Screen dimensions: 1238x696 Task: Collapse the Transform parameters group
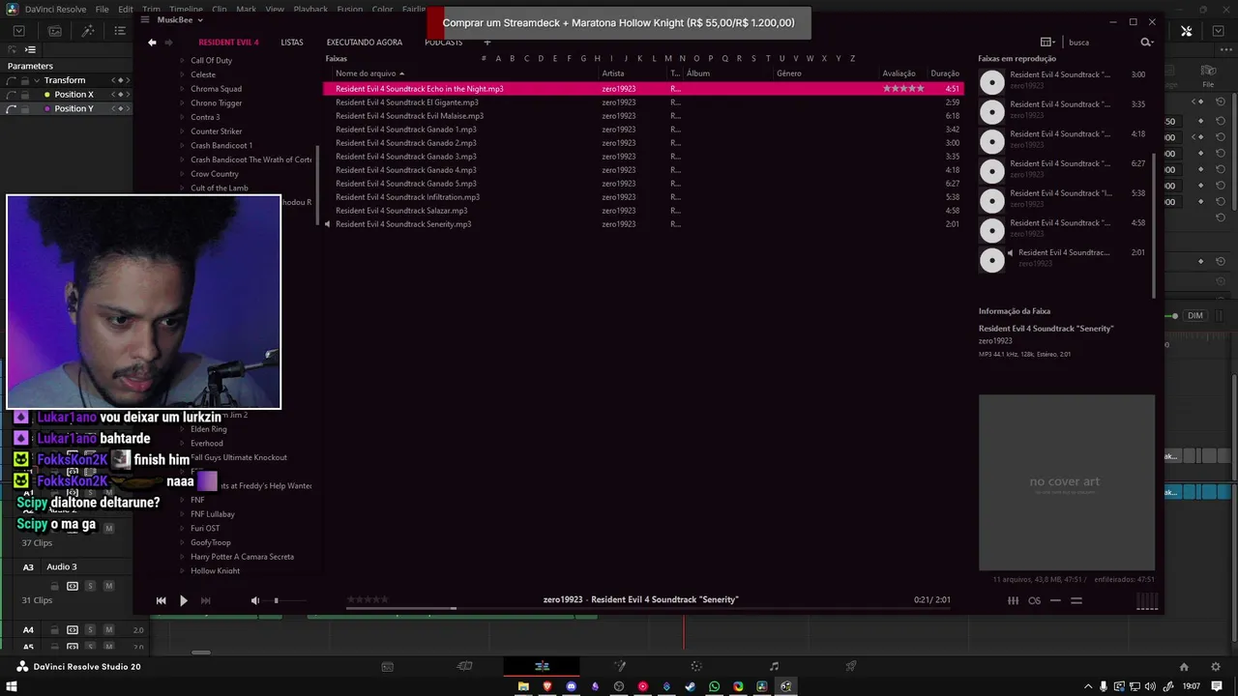pyautogui.click(x=37, y=80)
